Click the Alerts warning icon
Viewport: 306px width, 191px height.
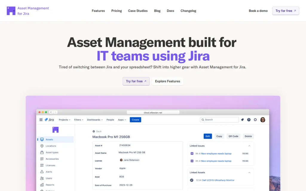(x=42, y=172)
